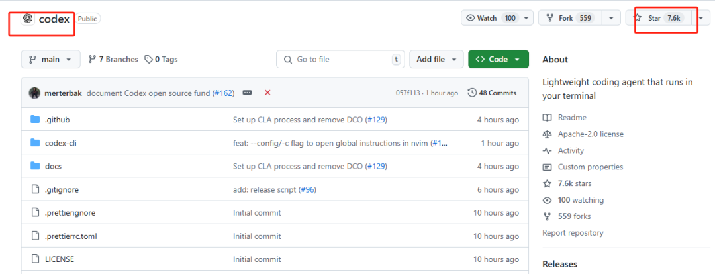Image resolution: width=715 pixels, height=274 pixels.
Task: Open the codex repository name link
Action: (x=54, y=19)
